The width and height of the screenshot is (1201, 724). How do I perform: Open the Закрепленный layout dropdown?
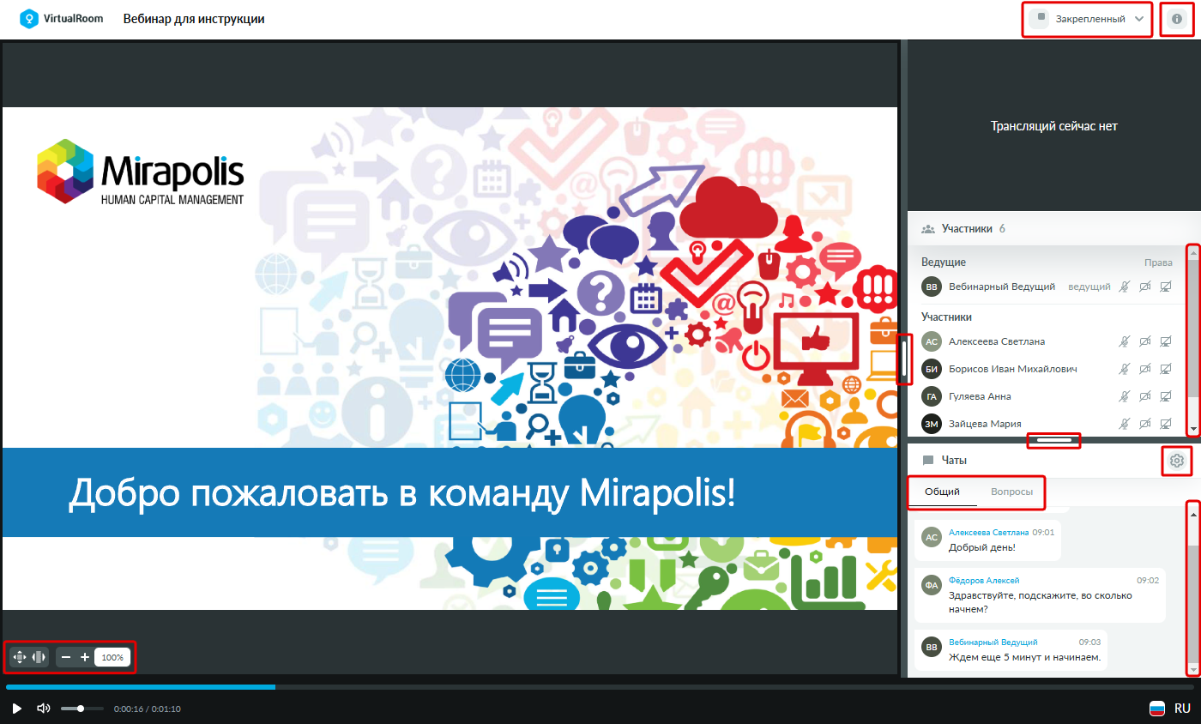pos(1087,19)
